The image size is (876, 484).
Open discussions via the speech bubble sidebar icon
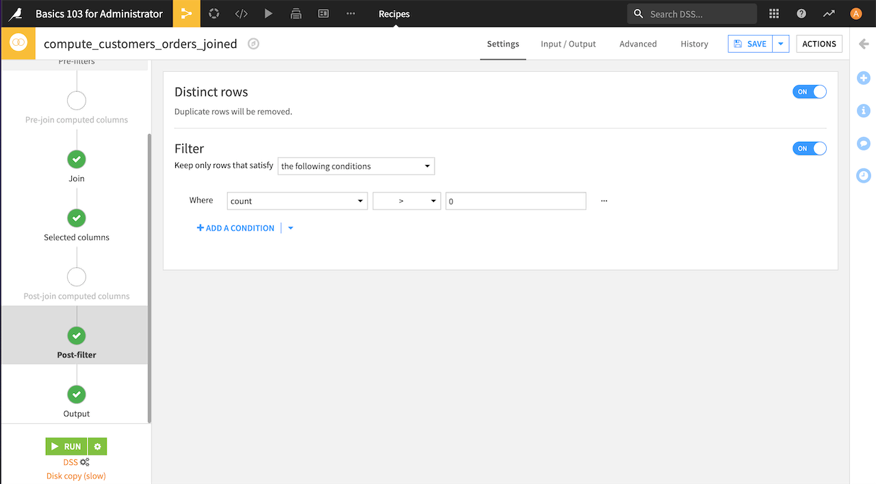coord(863,143)
